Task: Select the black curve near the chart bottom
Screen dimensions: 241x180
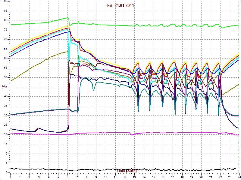Action: tap(90, 169)
